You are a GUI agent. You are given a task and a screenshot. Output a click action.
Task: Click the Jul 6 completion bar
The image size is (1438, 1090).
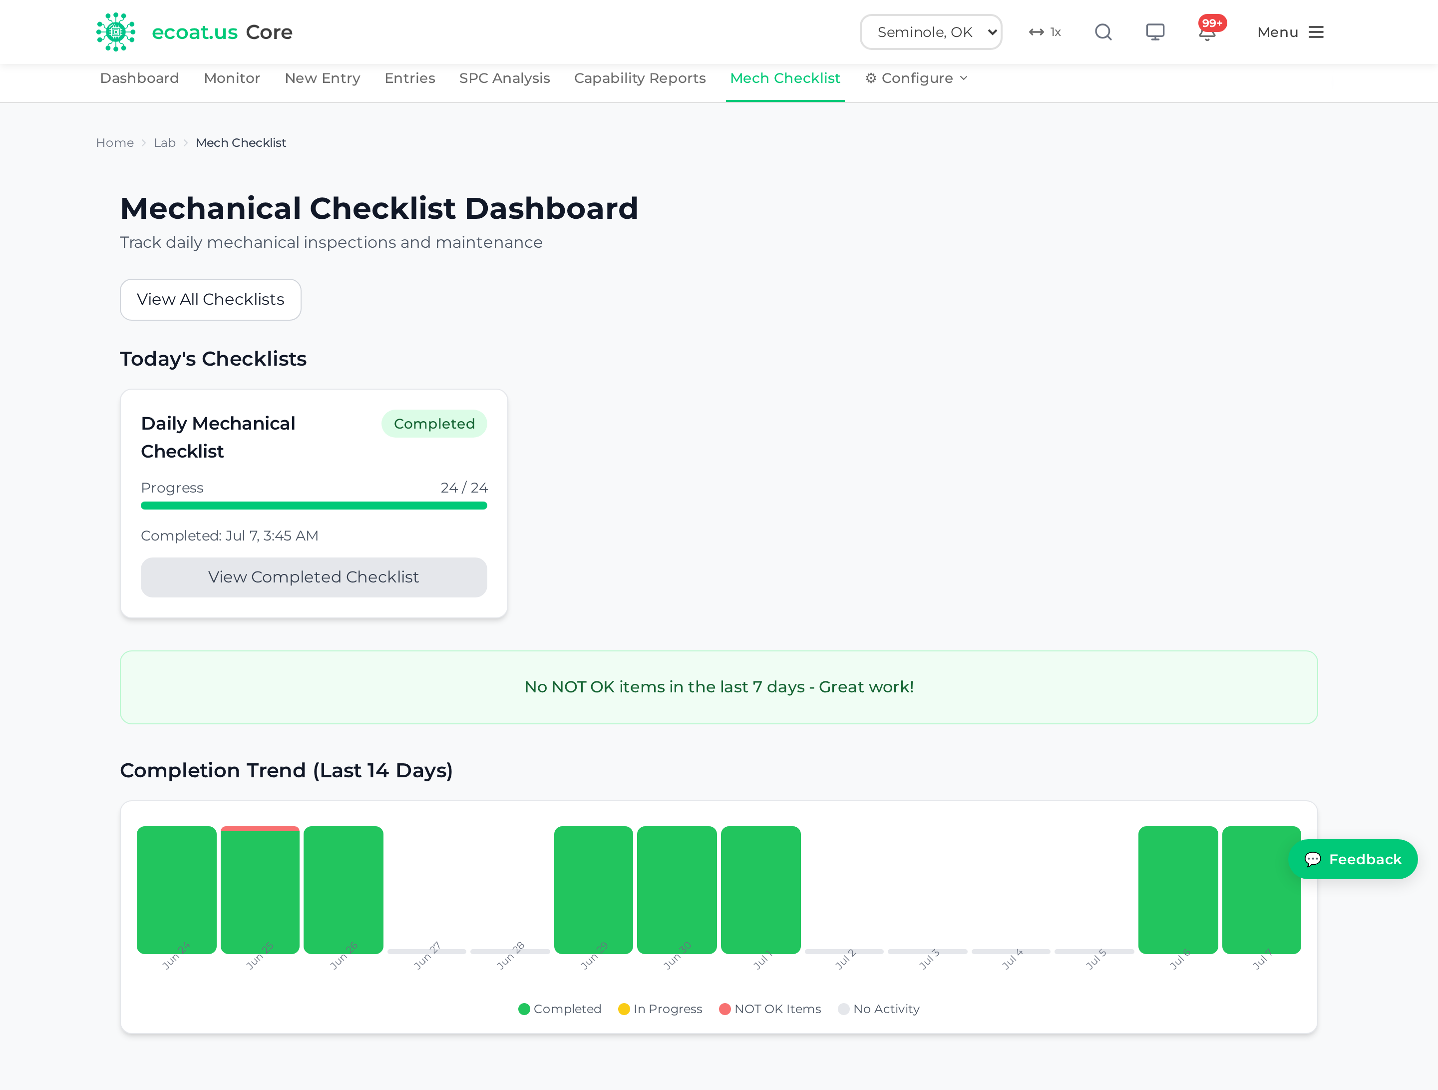pyautogui.click(x=1178, y=890)
